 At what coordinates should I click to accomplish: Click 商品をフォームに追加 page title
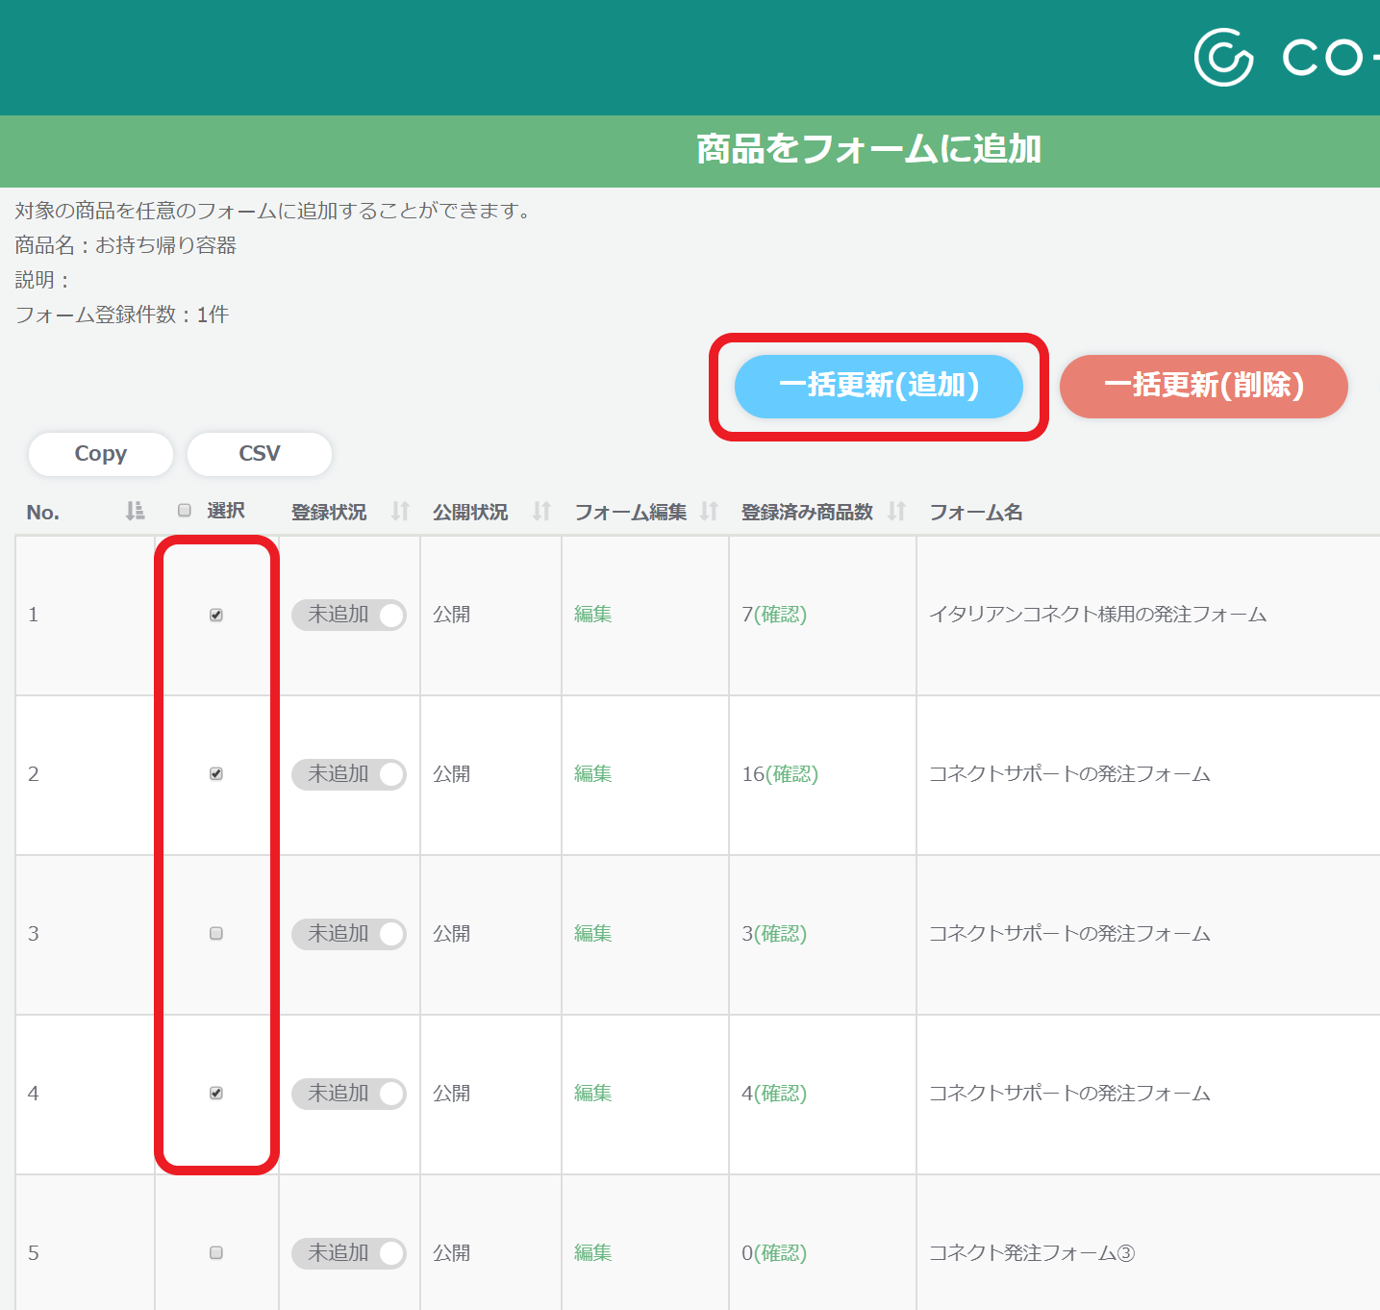click(x=868, y=149)
